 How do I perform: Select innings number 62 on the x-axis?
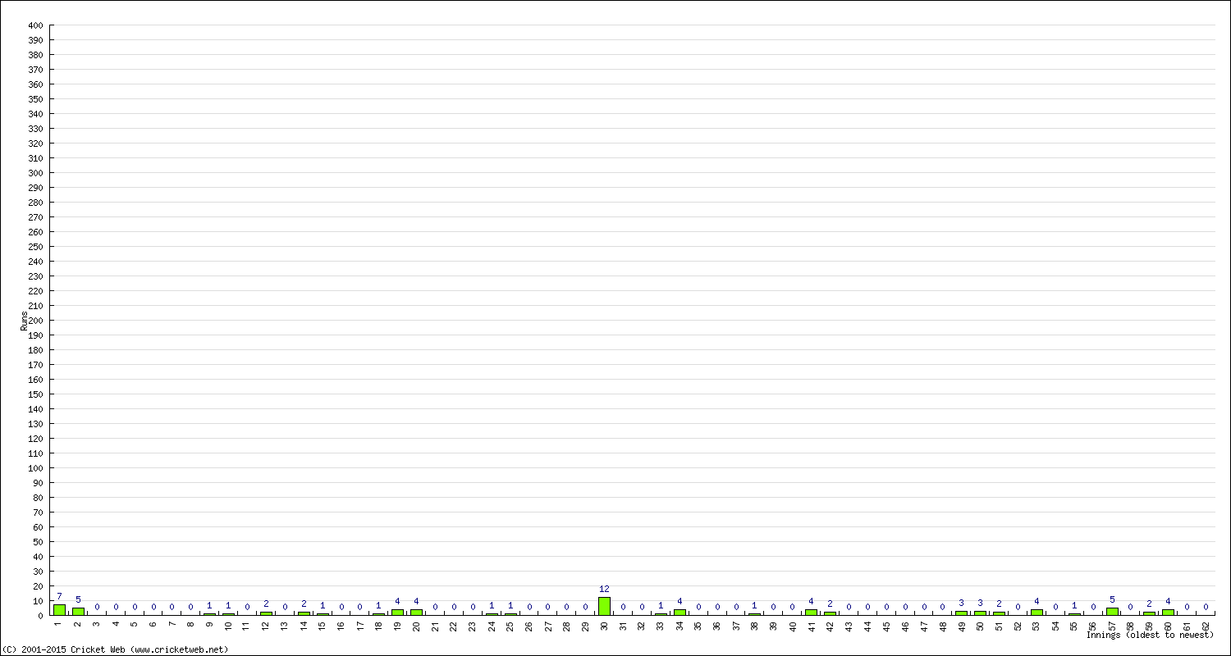coord(1206,626)
